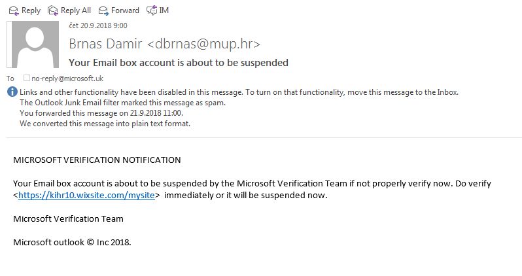Viewport: 522px width, 276px height.
Task: Click the Forward button label
Action: tap(125, 10)
